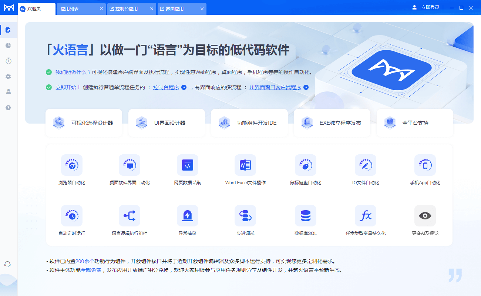Open the 浏览器自动化 feature icon

71,165
